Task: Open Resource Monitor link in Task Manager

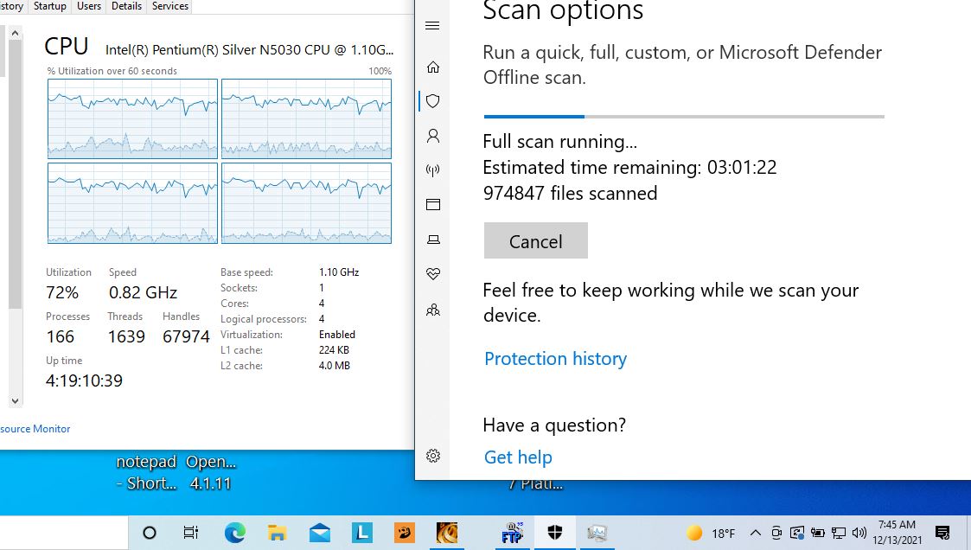Action: (35, 429)
